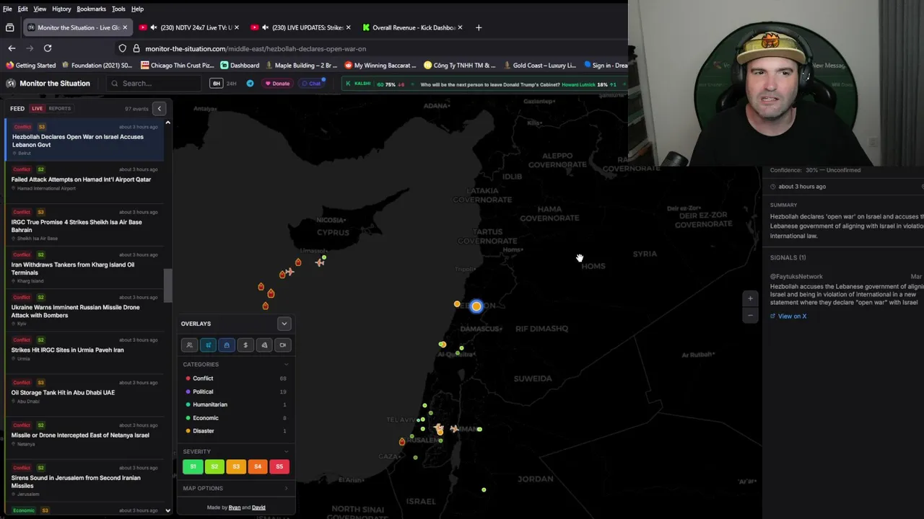Open Oil Storage Tank Hit in Abu Dhabi story

[x=83, y=393]
